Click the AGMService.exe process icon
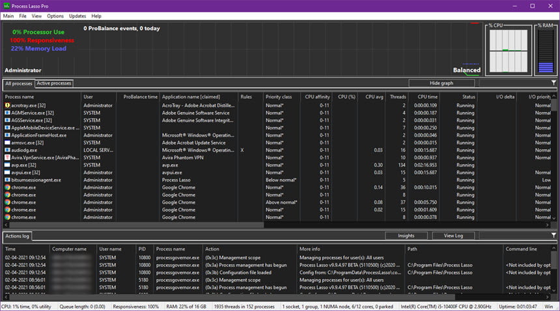Screen dimensions: 560x311 [x=7, y=113]
